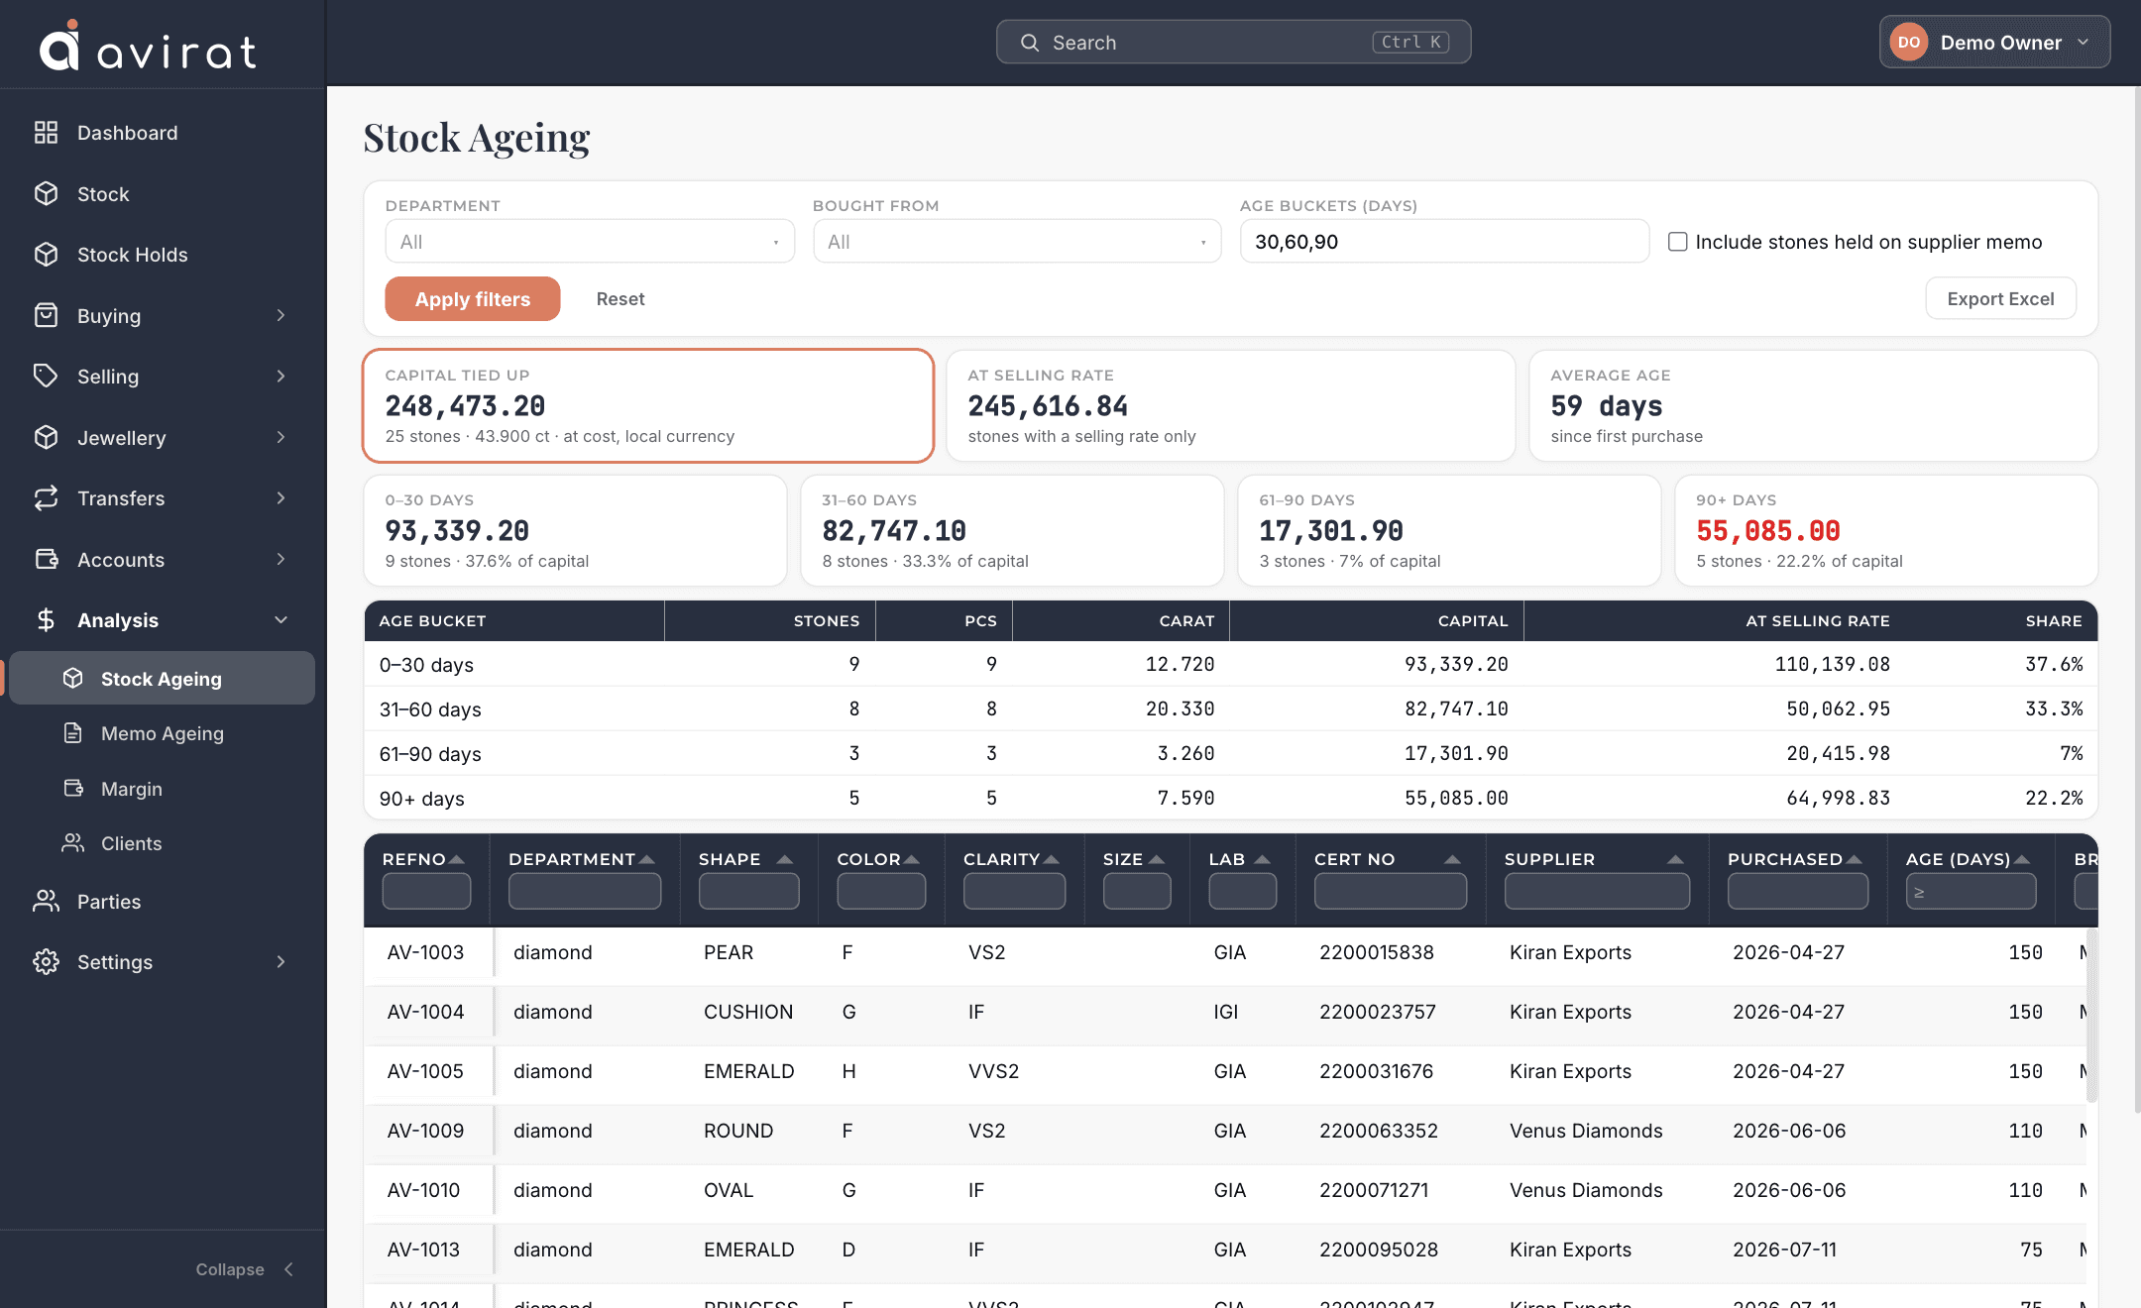The image size is (2141, 1308).
Task: Select the Stock Ageing menu item
Action: [x=162, y=679]
